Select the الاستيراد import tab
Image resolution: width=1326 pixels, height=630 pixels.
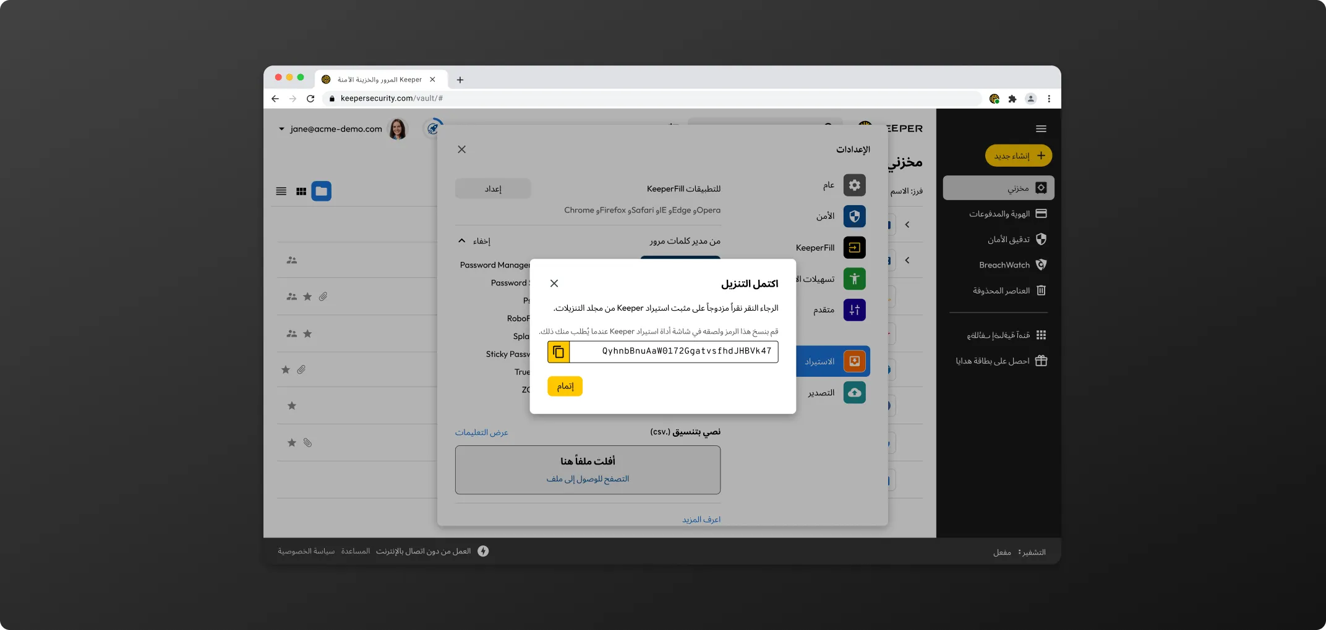click(x=833, y=361)
